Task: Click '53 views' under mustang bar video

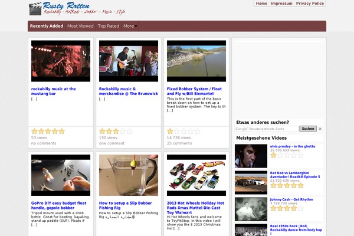Action: pos(39,137)
